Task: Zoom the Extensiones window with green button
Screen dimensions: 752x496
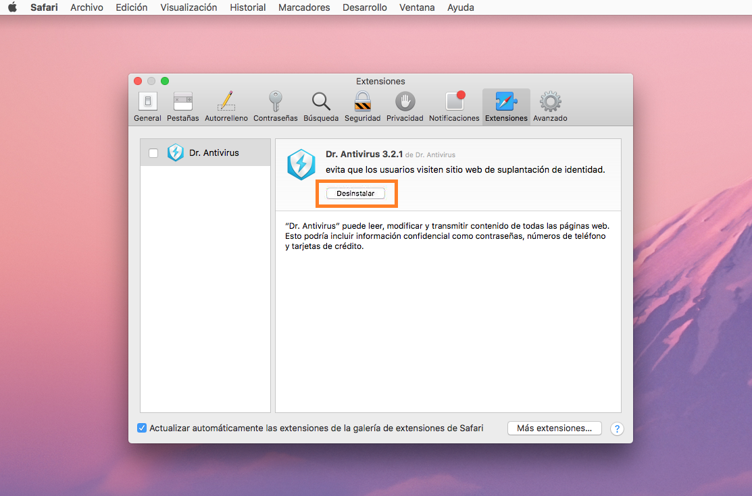Action: pos(165,81)
